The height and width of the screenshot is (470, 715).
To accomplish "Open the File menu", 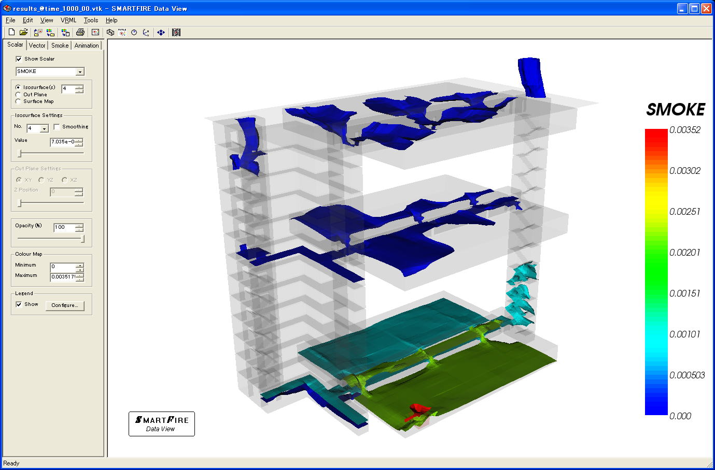I will point(10,20).
